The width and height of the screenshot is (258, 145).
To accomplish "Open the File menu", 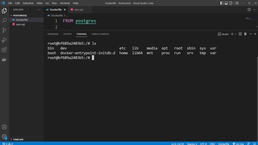I will [10, 3].
